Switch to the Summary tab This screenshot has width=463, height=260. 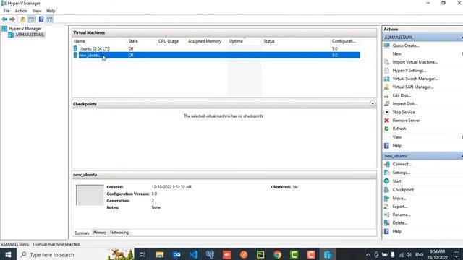pos(82,233)
